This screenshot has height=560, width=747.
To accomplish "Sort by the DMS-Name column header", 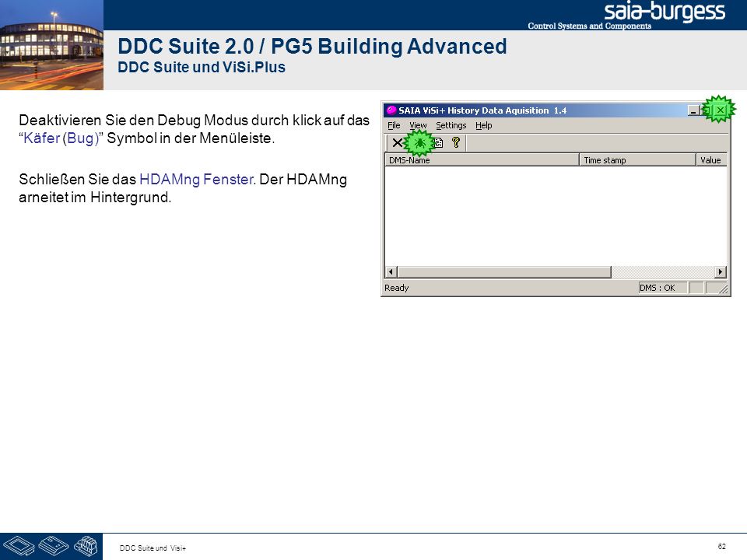I will coord(482,160).
